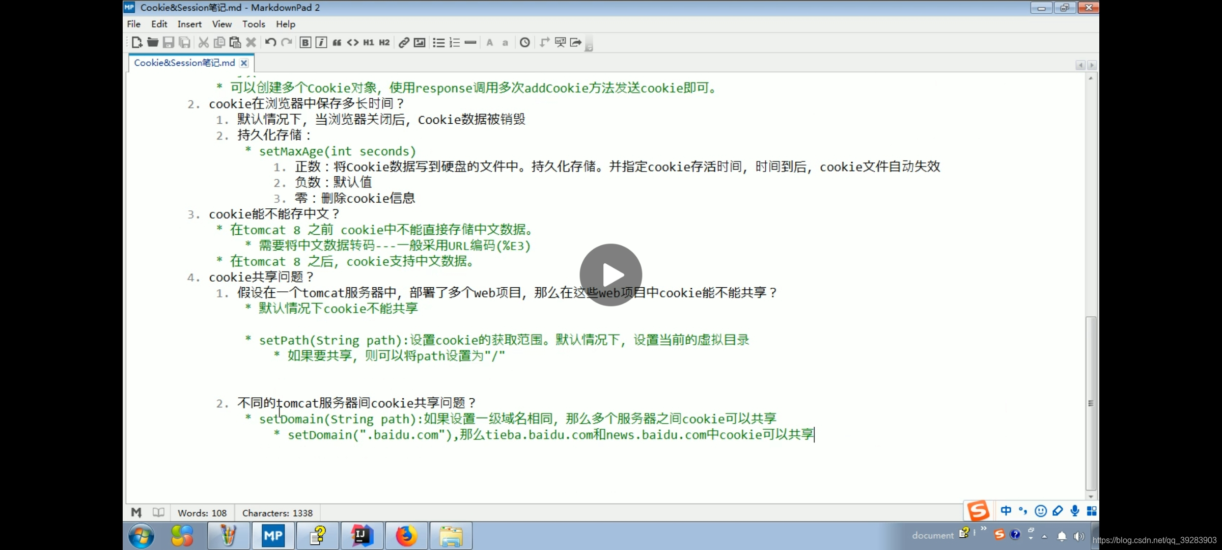Click the unordered list icon
Image resolution: width=1222 pixels, height=550 pixels.
click(x=438, y=42)
